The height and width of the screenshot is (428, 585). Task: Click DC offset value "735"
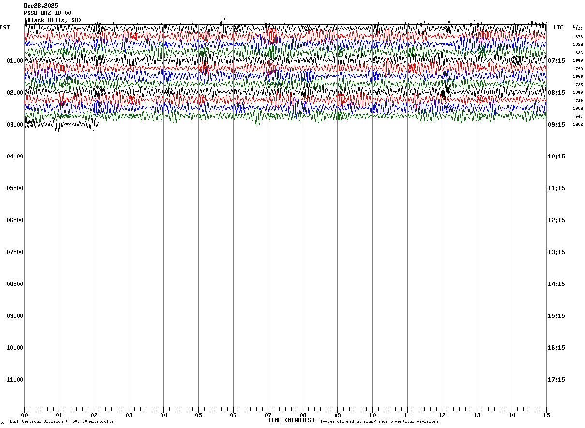(579, 85)
